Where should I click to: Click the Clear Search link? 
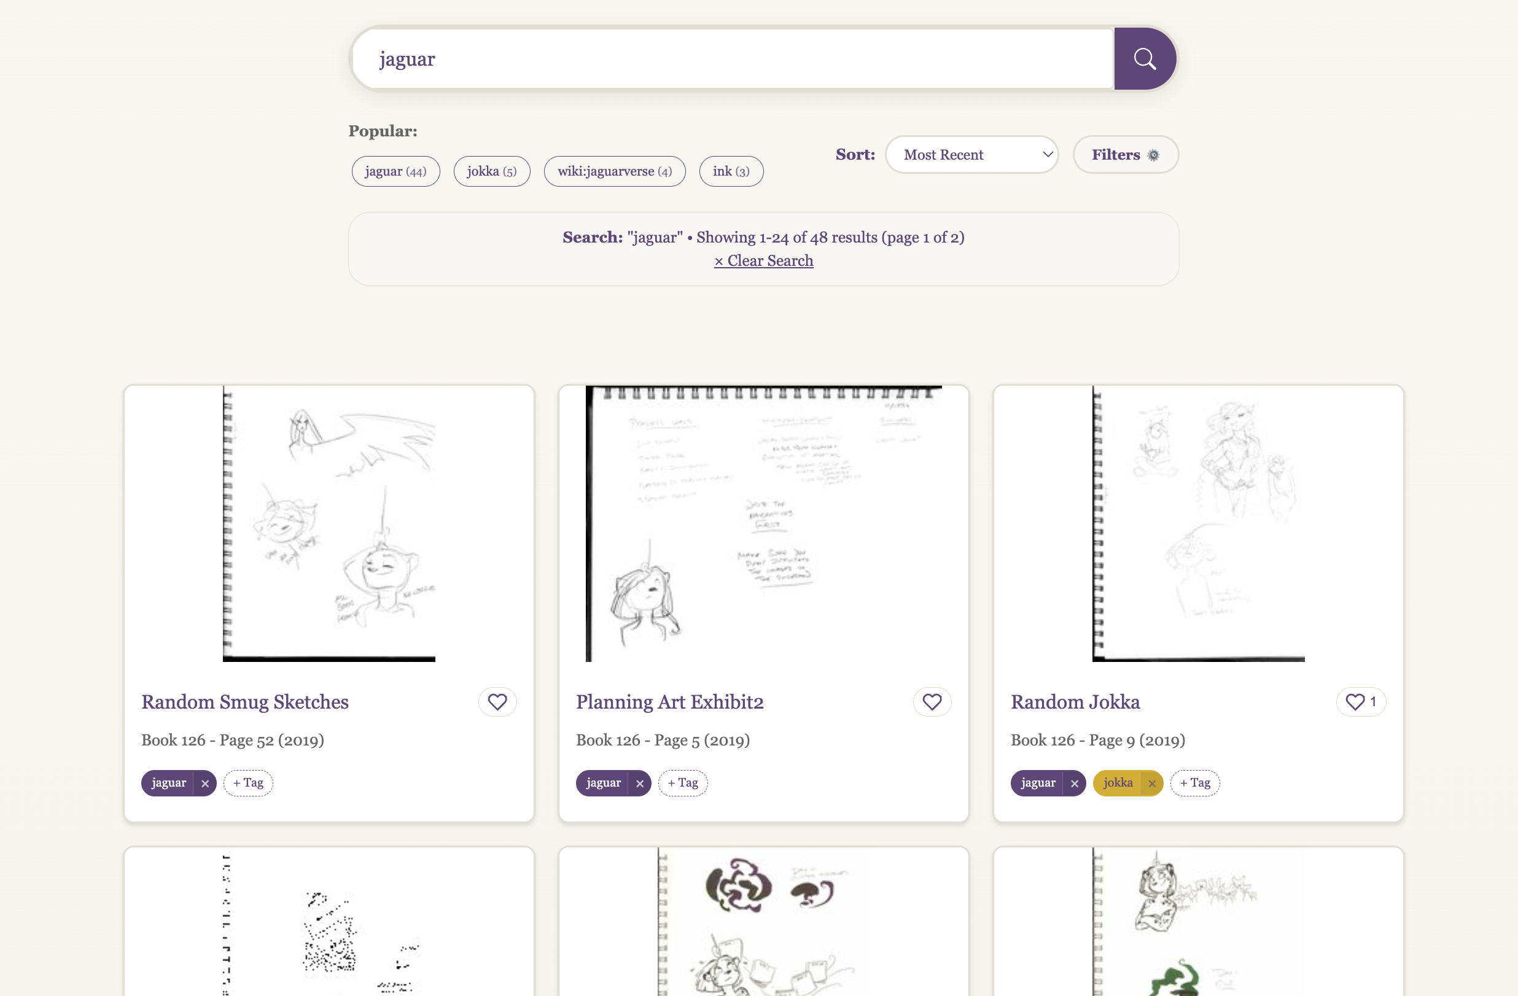[x=763, y=261]
